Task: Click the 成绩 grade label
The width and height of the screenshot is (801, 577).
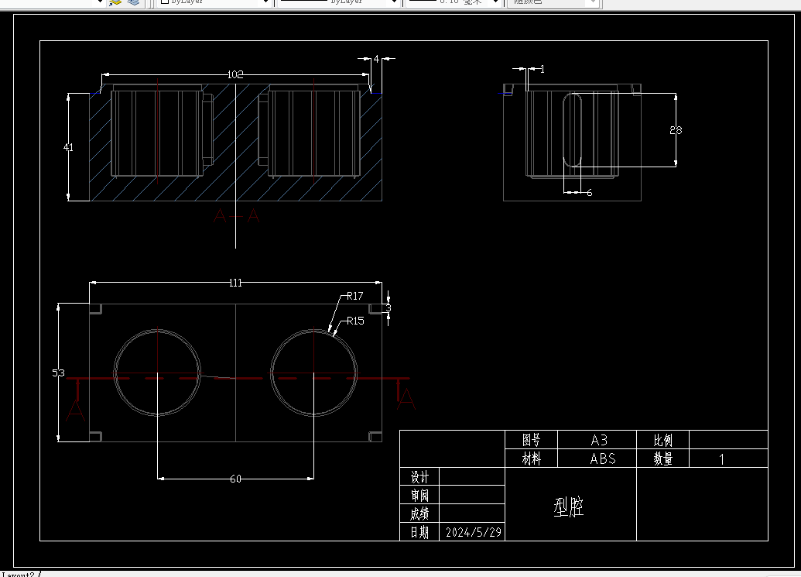Action: [420, 513]
